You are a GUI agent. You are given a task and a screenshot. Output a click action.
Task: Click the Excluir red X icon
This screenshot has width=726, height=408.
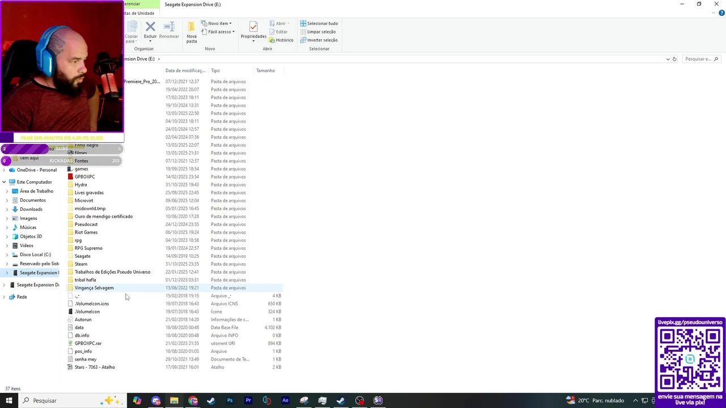click(x=150, y=27)
